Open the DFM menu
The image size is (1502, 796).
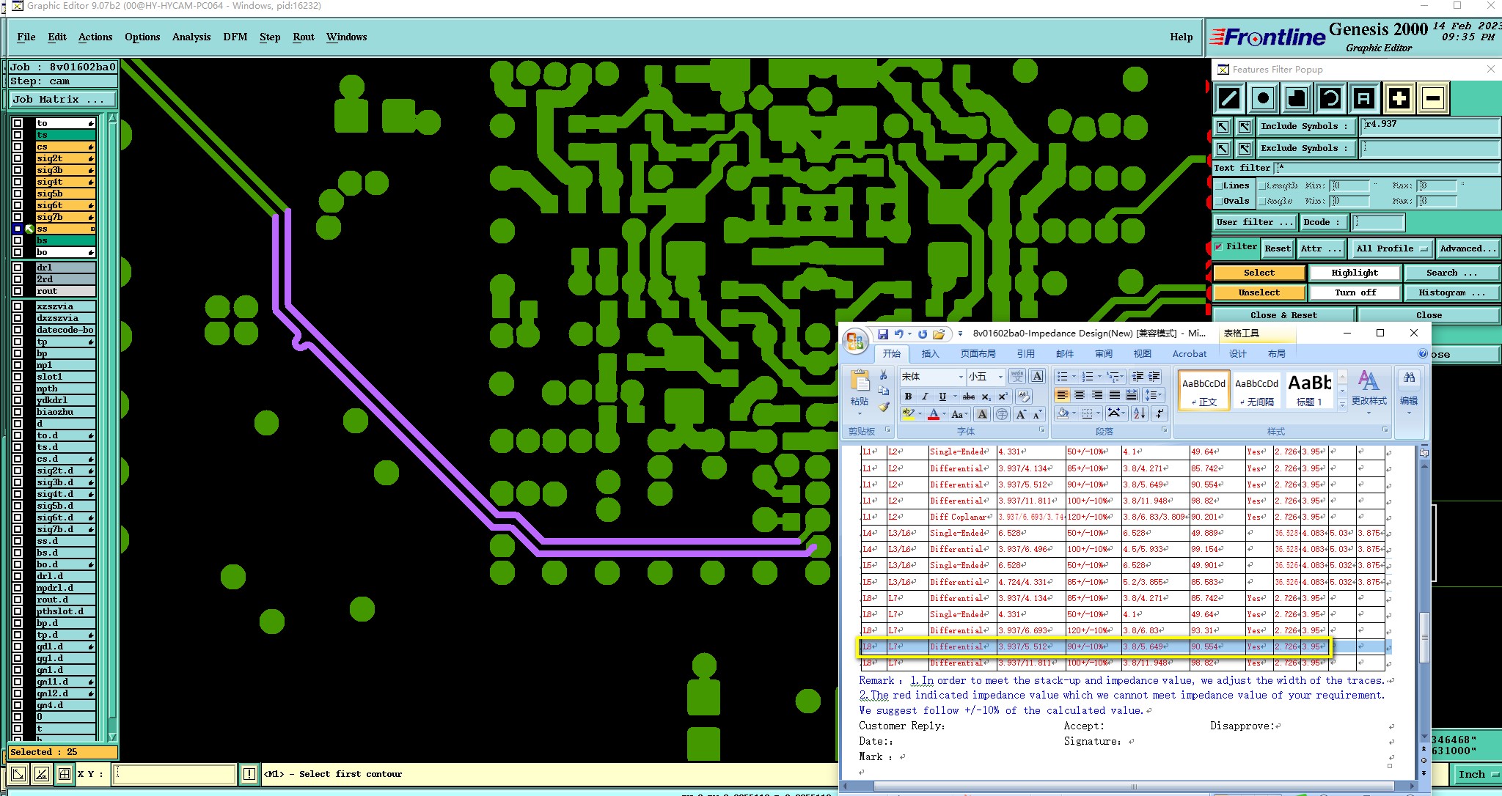[235, 37]
